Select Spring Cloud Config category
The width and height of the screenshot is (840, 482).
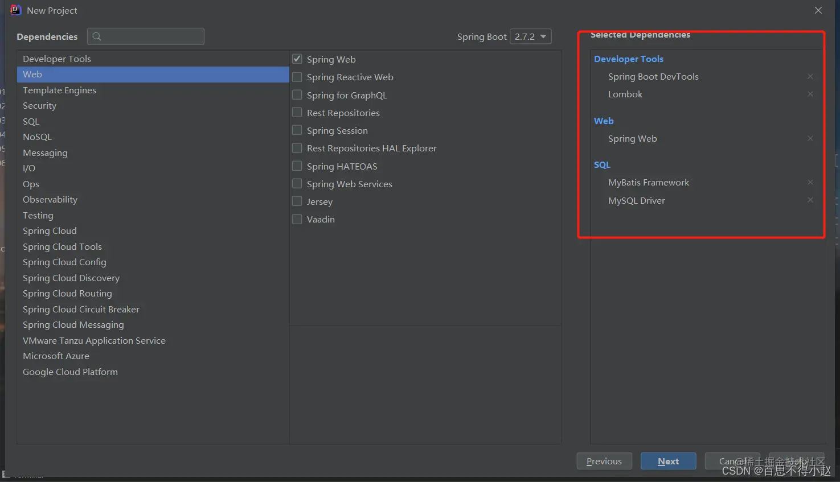[x=153, y=262]
